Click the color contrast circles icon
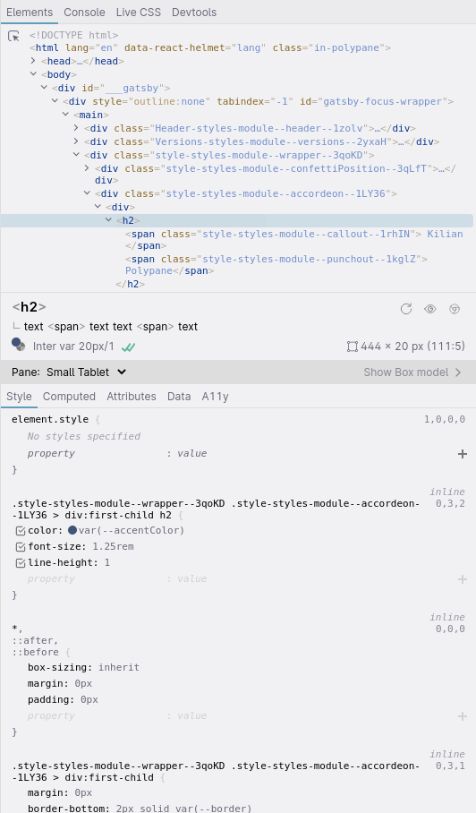 click(x=19, y=345)
